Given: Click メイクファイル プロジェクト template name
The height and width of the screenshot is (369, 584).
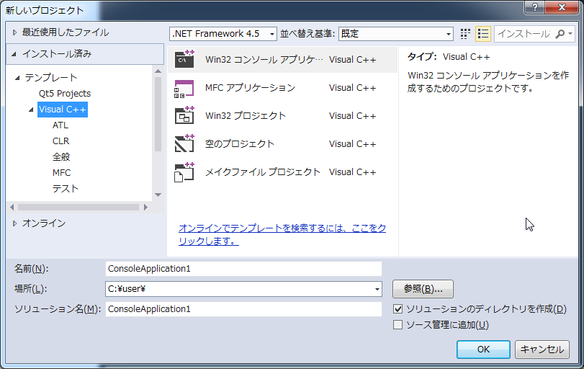Looking at the screenshot, I should click(263, 172).
